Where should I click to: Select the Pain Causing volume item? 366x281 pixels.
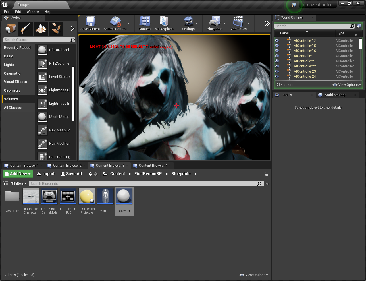[x=54, y=156]
